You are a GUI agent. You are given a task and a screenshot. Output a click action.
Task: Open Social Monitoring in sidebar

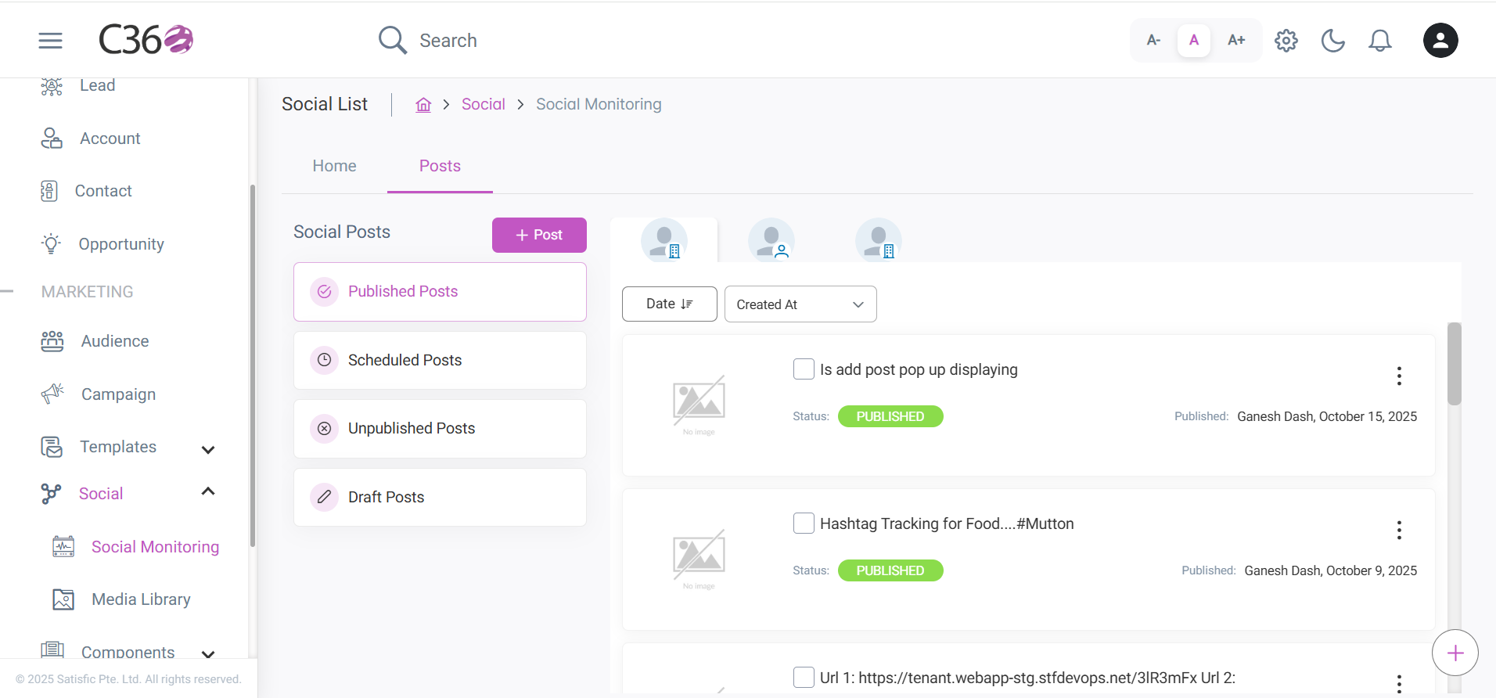(x=155, y=547)
